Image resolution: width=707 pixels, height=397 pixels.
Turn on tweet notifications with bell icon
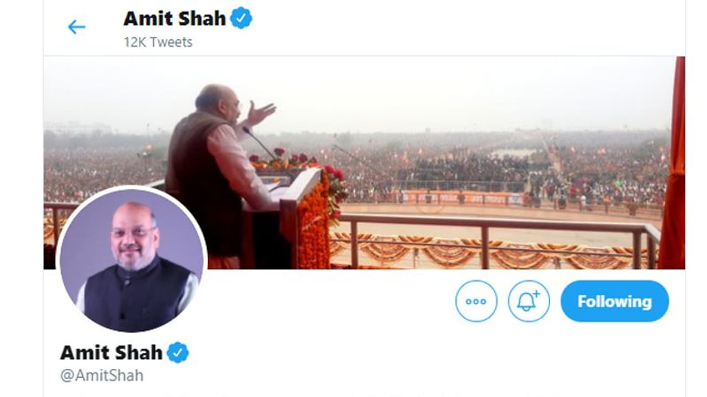click(529, 301)
